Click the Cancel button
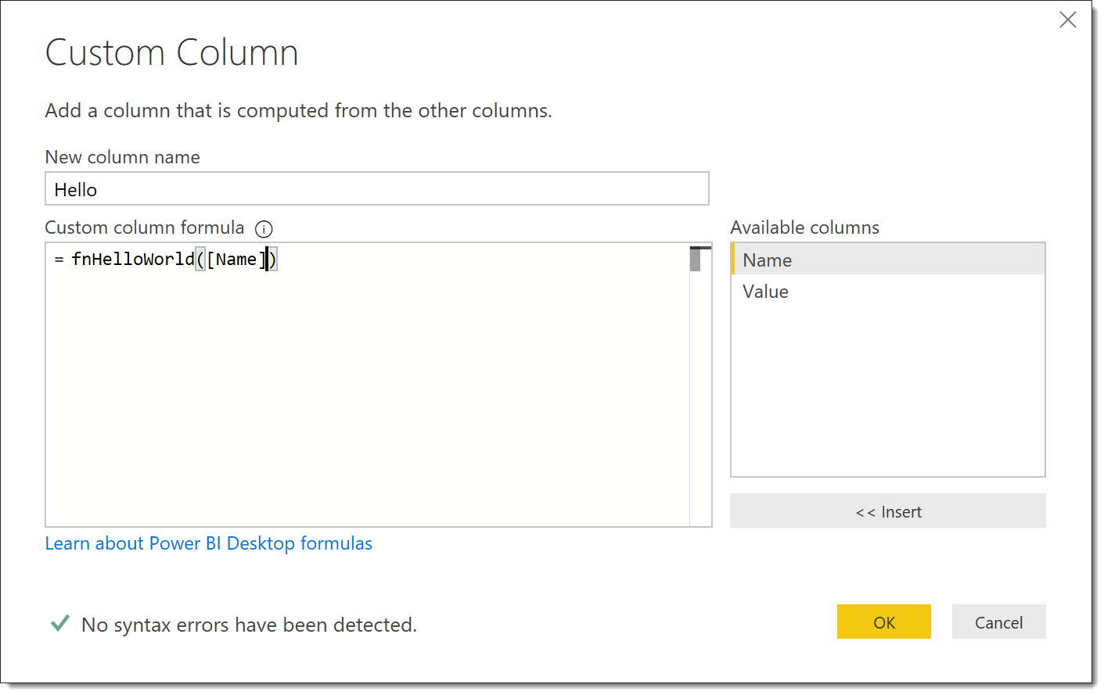This screenshot has width=1104, height=695. tap(999, 622)
